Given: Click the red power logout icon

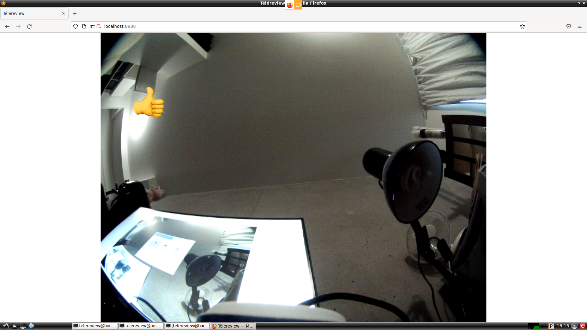Looking at the screenshot, I should click(x=583, y=326).
